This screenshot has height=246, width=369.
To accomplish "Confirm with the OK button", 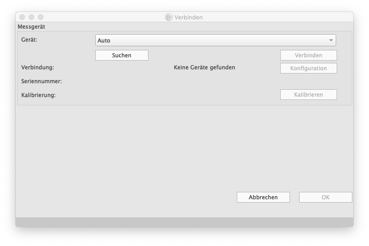I will tap(326, 197).
